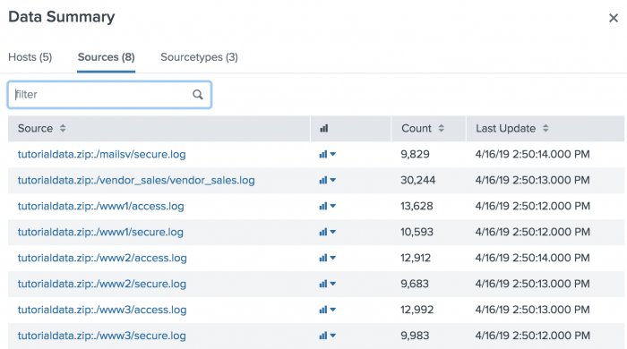Viewport: 627px width, 349px height.
Task: Click the count value 12,992
Action: point(417,310)
